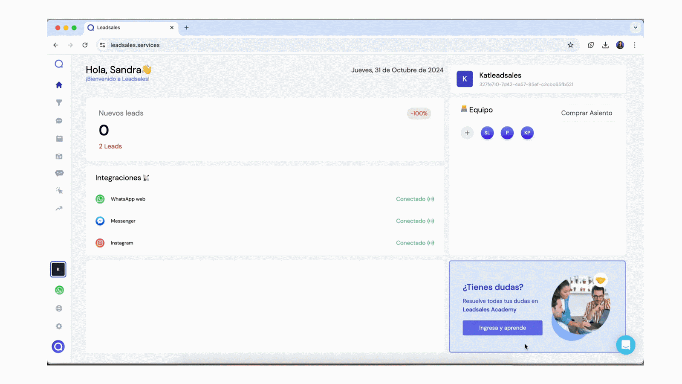Open the trending arrow analytics icon
Viewport: 682px width, 384px height.
pyautogui.click(x=59, y=209)
